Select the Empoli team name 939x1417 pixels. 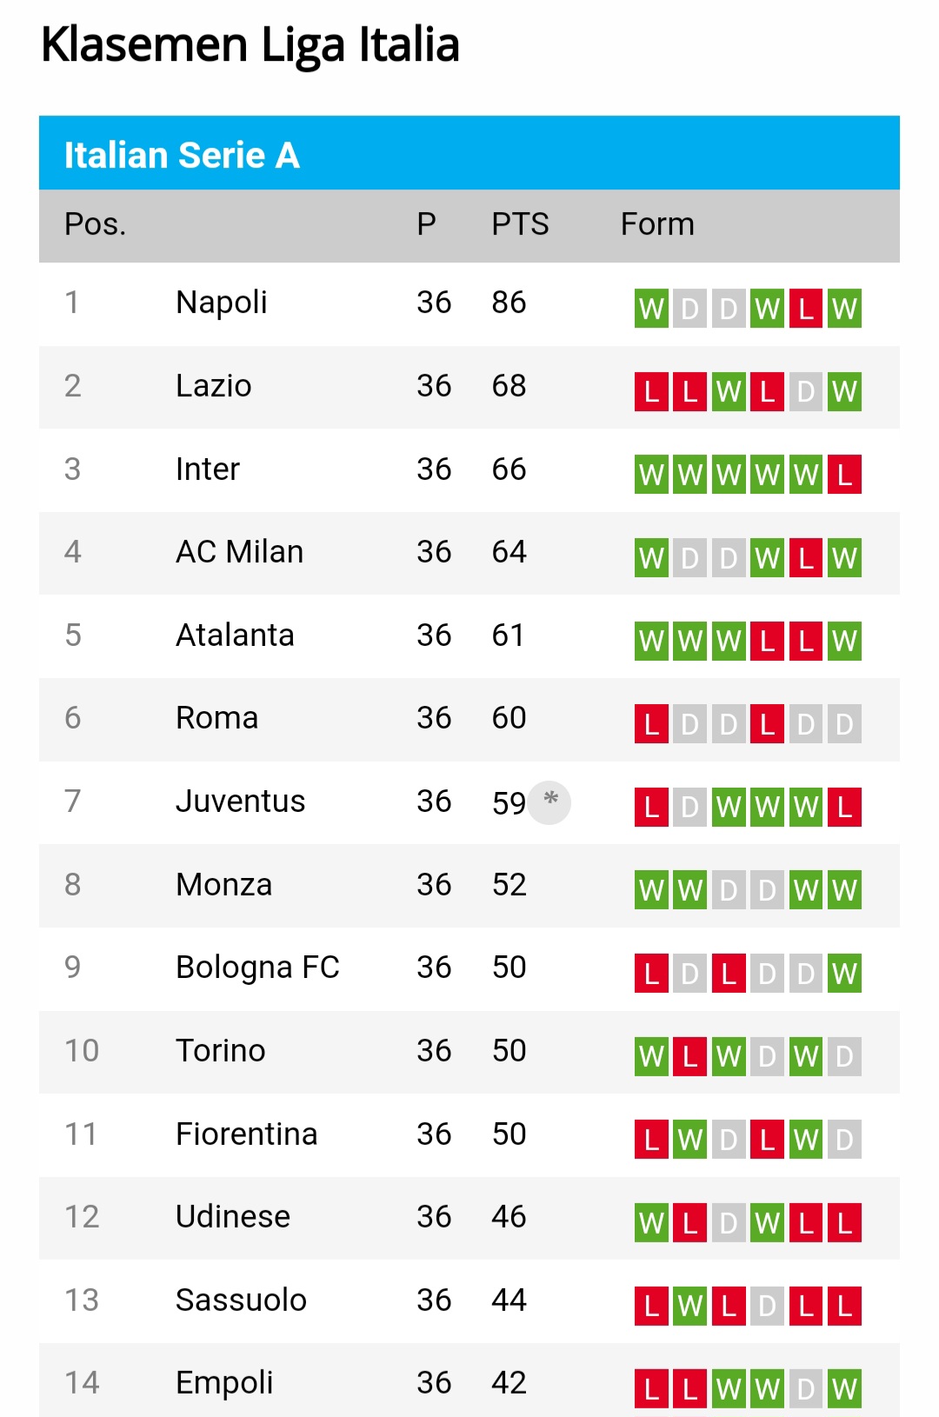[x=224, y=1382]
